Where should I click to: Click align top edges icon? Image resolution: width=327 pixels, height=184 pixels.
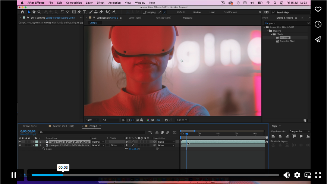click(x=294, y=136)
